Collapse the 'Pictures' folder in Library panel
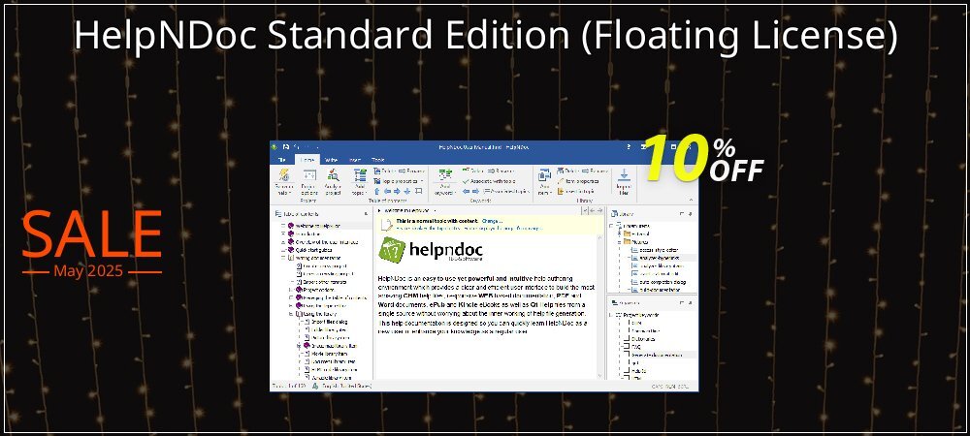 point(619,242)
